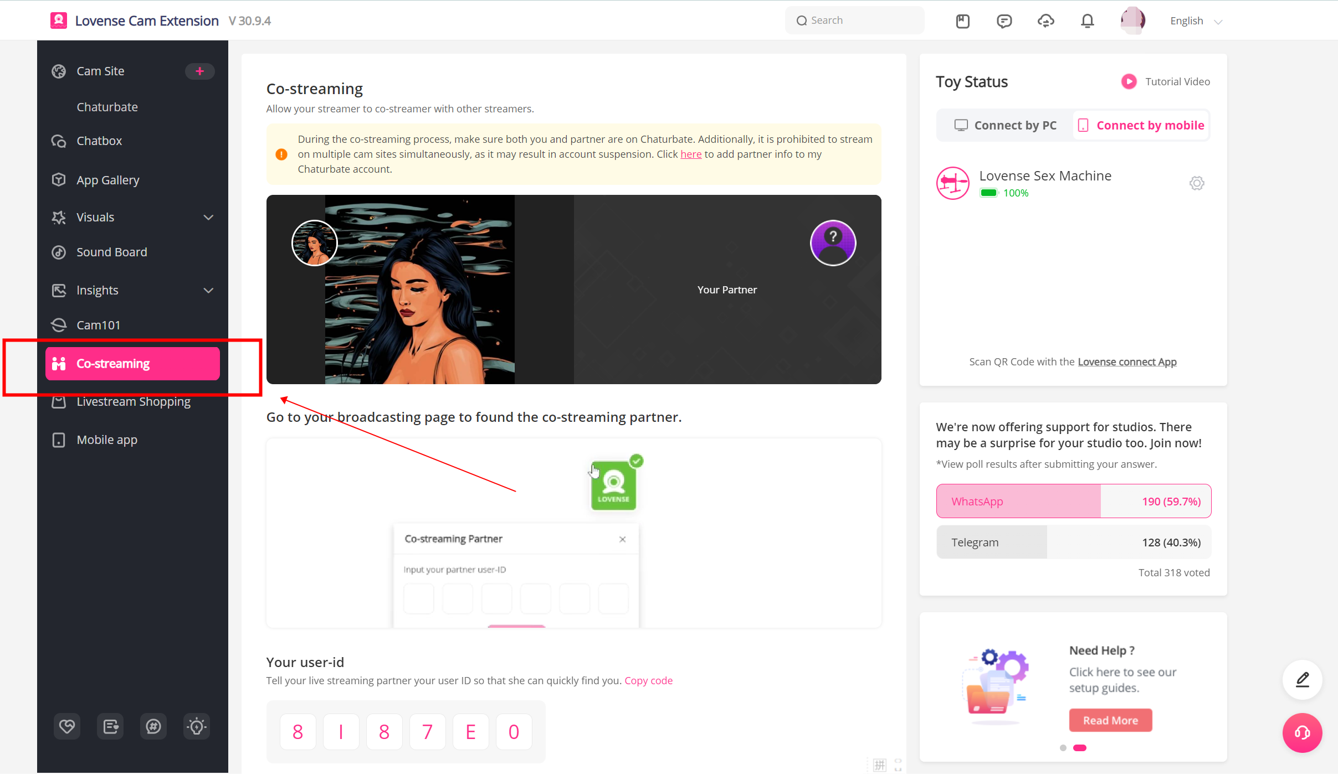The width and height of the screenshot is (1338, 775).
Task: Open the Mobile app menu item
Action: tap(107, 440)
